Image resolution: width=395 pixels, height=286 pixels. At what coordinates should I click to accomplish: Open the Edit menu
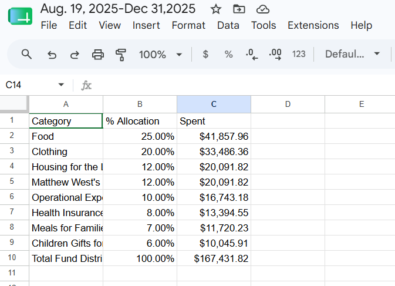78,25
